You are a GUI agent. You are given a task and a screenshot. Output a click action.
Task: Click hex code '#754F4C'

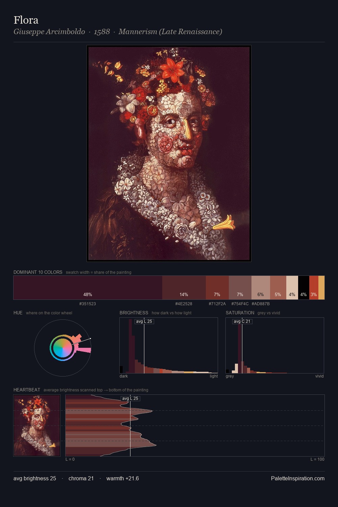240,304
